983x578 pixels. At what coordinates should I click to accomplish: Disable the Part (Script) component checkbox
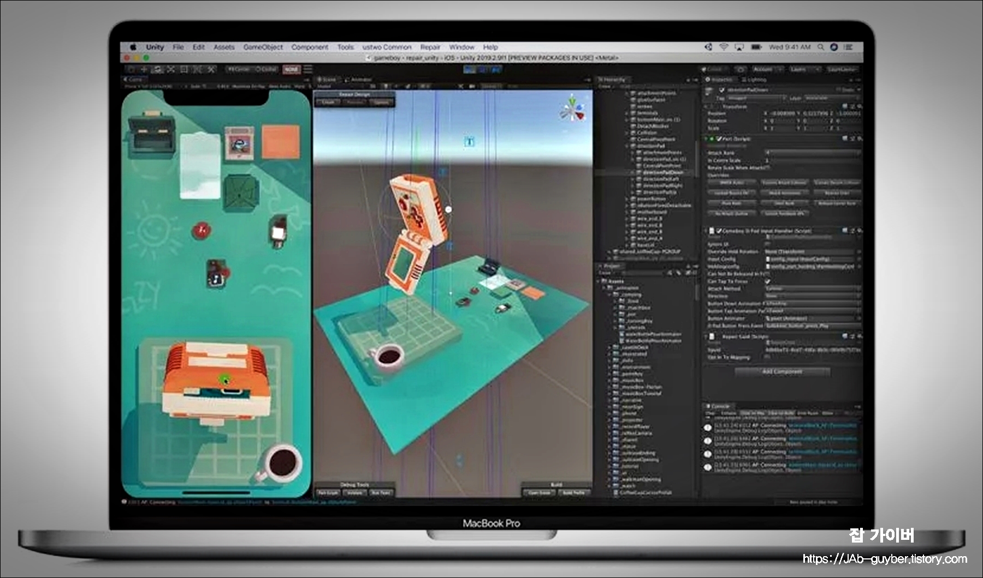pos(719,139)
